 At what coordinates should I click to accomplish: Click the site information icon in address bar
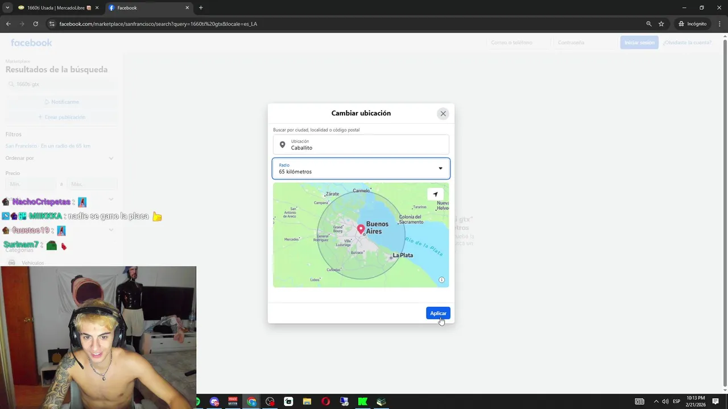tap(52, 24)
